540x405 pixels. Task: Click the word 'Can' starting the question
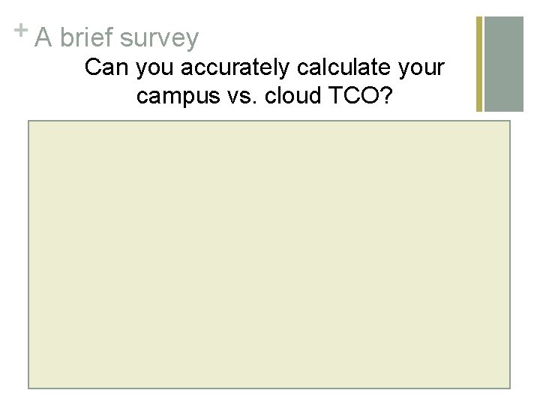point(106,67)
